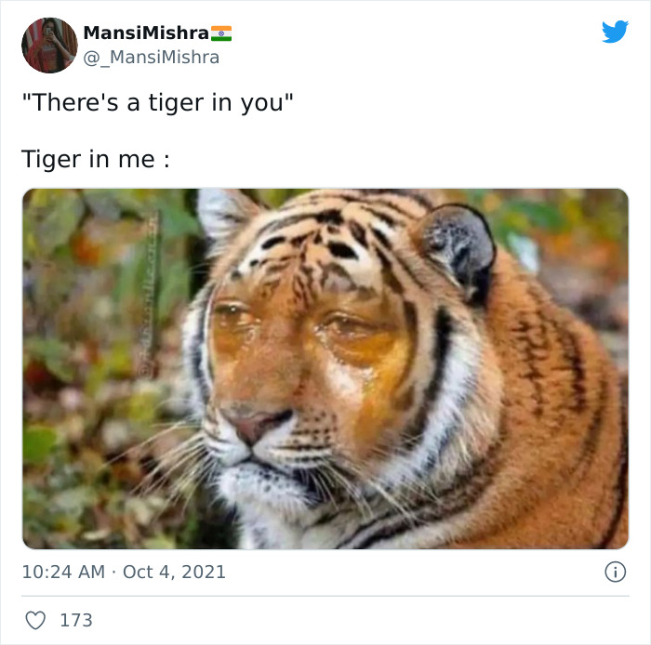Click the tiger's striped orange body
The image size is (651, 645).
[x=558, y=418]
